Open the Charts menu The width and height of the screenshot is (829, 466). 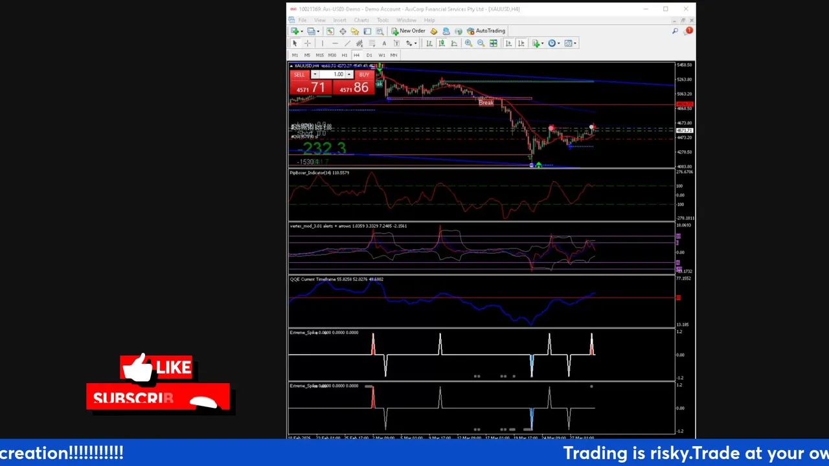[x=361, y=20]
